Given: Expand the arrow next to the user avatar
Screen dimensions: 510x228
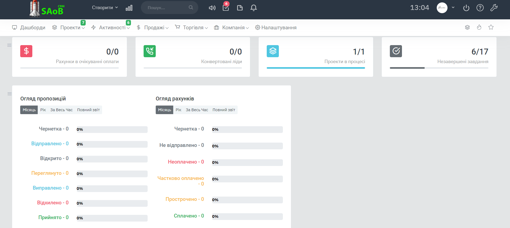Looking at the screenshot, I should click(453, 8).
